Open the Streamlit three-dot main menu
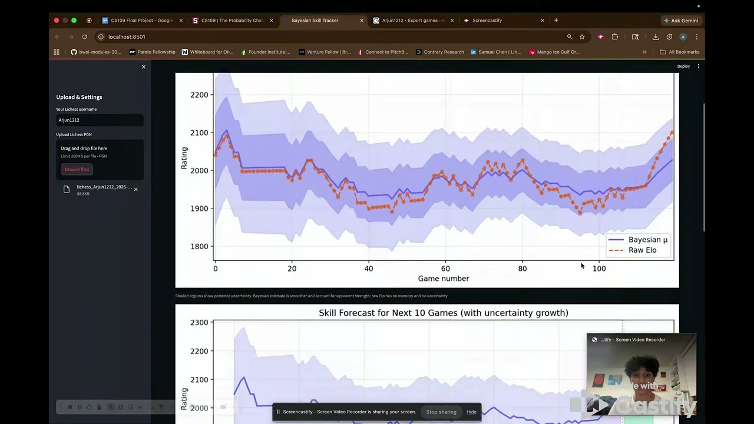This screenshot has height=424, width=754. click(699, 66)
